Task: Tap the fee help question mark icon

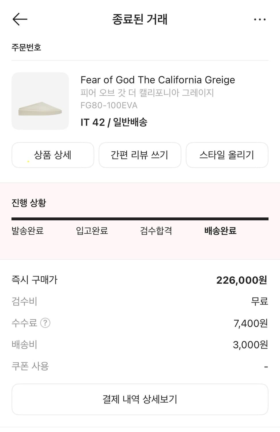Action: tap(45, 323)
